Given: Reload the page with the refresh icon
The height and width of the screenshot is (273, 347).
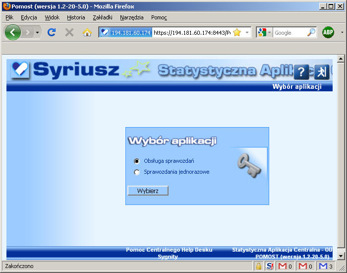Looking at the screenshot, I should pyautogui.click(x=52, y=32).
